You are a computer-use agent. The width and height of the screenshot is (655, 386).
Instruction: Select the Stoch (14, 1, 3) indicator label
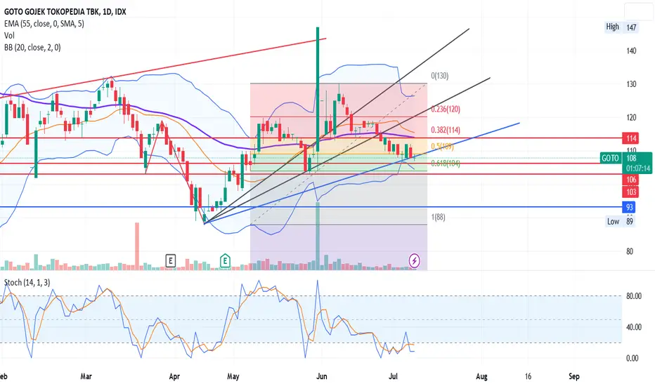[27, 283]
